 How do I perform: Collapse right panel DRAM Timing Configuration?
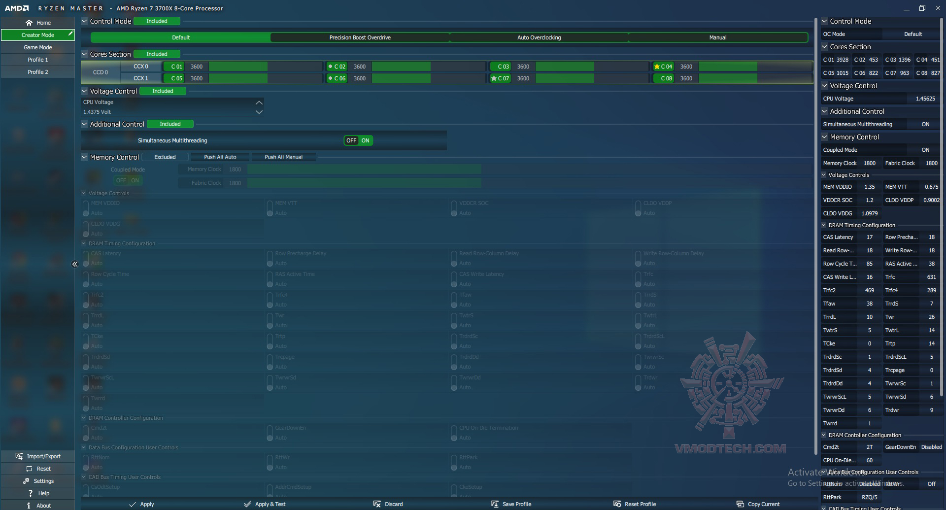(824, 225)
